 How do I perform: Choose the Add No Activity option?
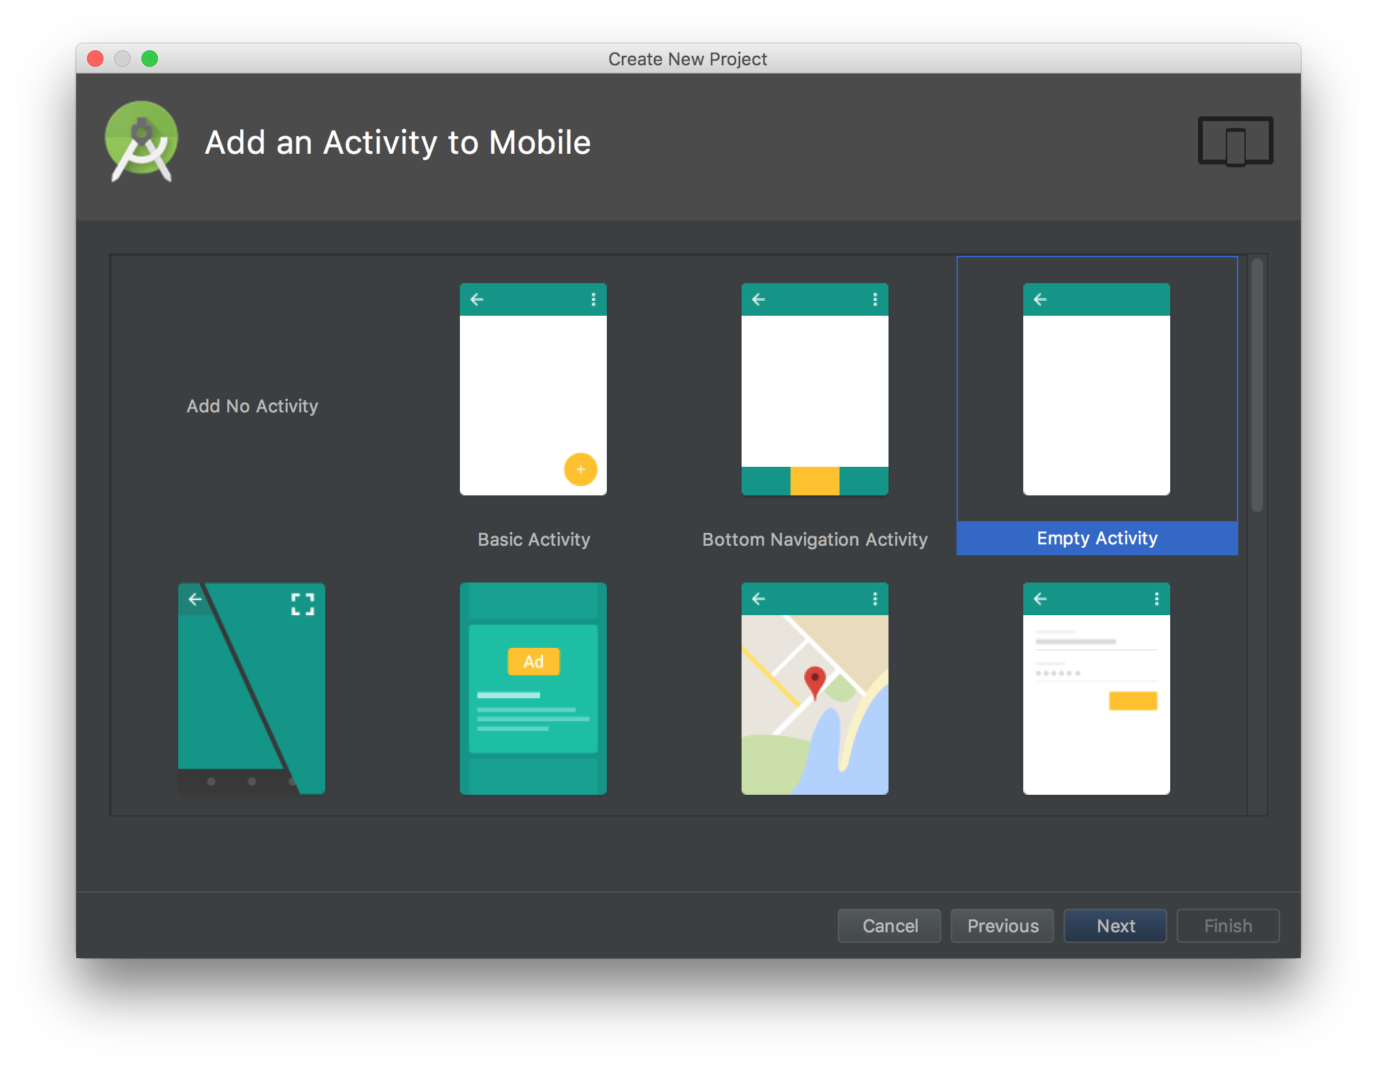(x=252, y=406)
